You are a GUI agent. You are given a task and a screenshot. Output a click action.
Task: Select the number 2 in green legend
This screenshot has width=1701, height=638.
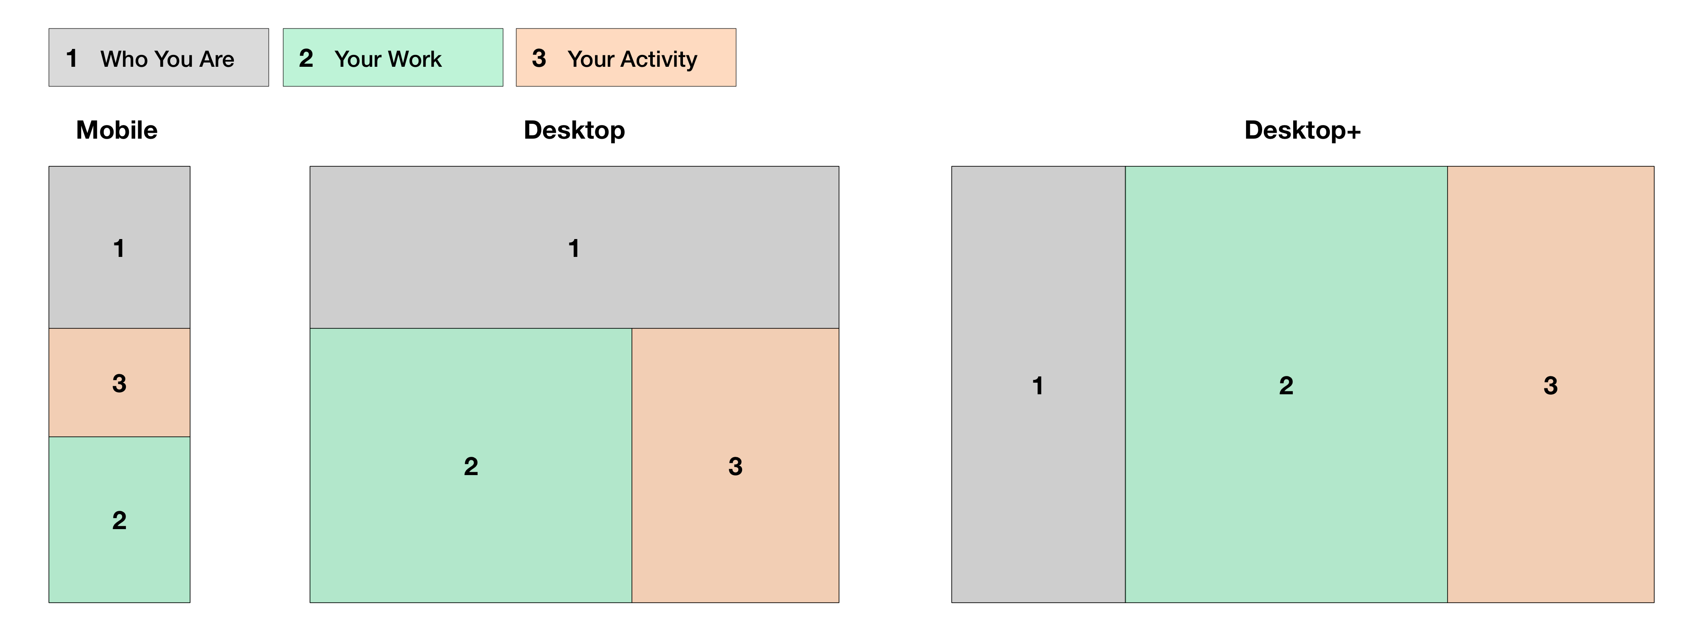(306, 58)
